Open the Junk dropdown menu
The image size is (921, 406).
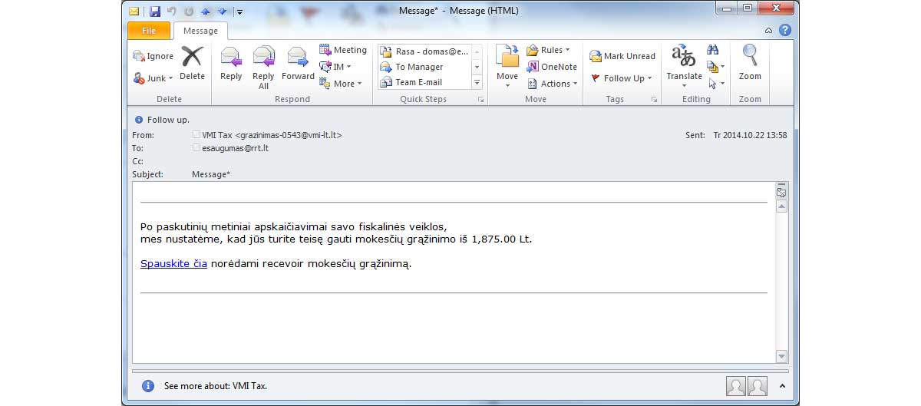[153, 78]
